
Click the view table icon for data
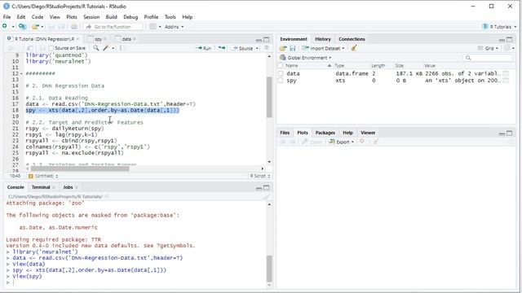click(506, 73)
